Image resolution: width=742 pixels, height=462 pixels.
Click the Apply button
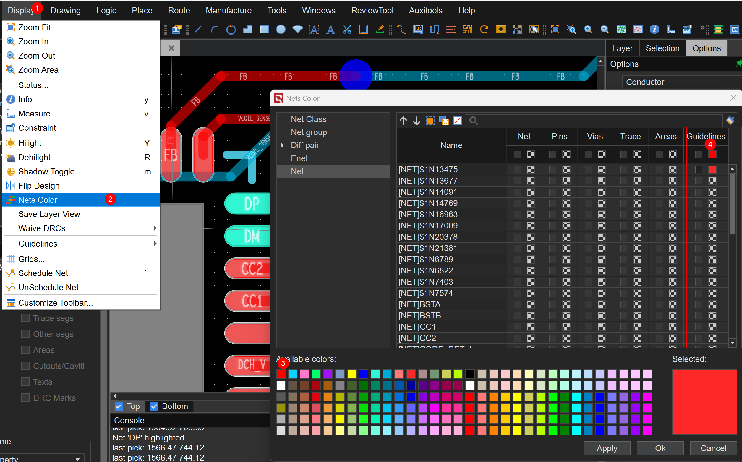point(607,448)
